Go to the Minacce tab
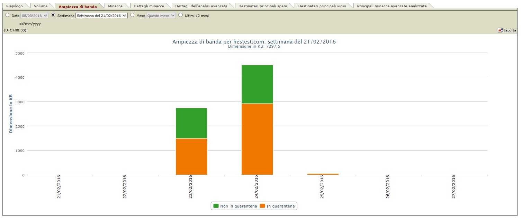Viewport: 521px width, 222px height. click(115, 6)
